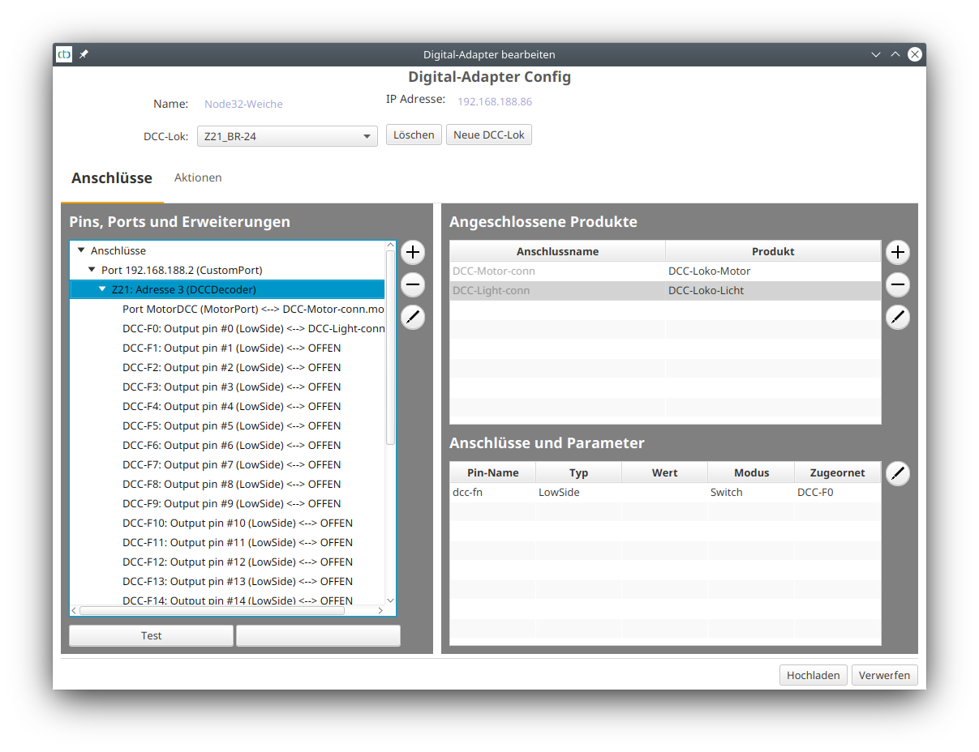Screen dimensions: 979x752
Task: Add a product via the plus icon
Action: click(897, 252)
